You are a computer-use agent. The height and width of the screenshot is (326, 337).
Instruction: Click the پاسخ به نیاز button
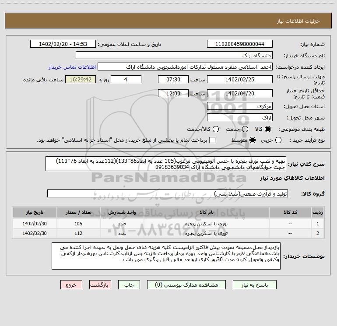pos(254,285)
